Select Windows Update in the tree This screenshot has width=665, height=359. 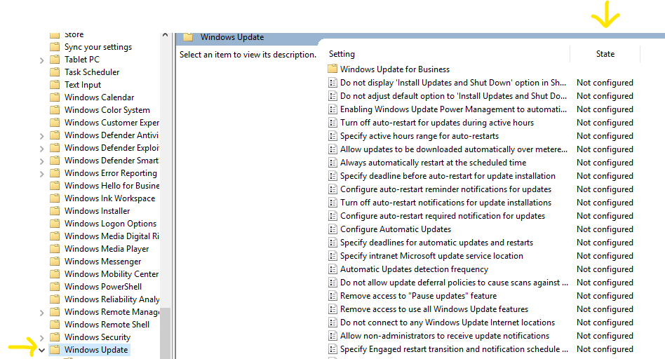[96, 350]
